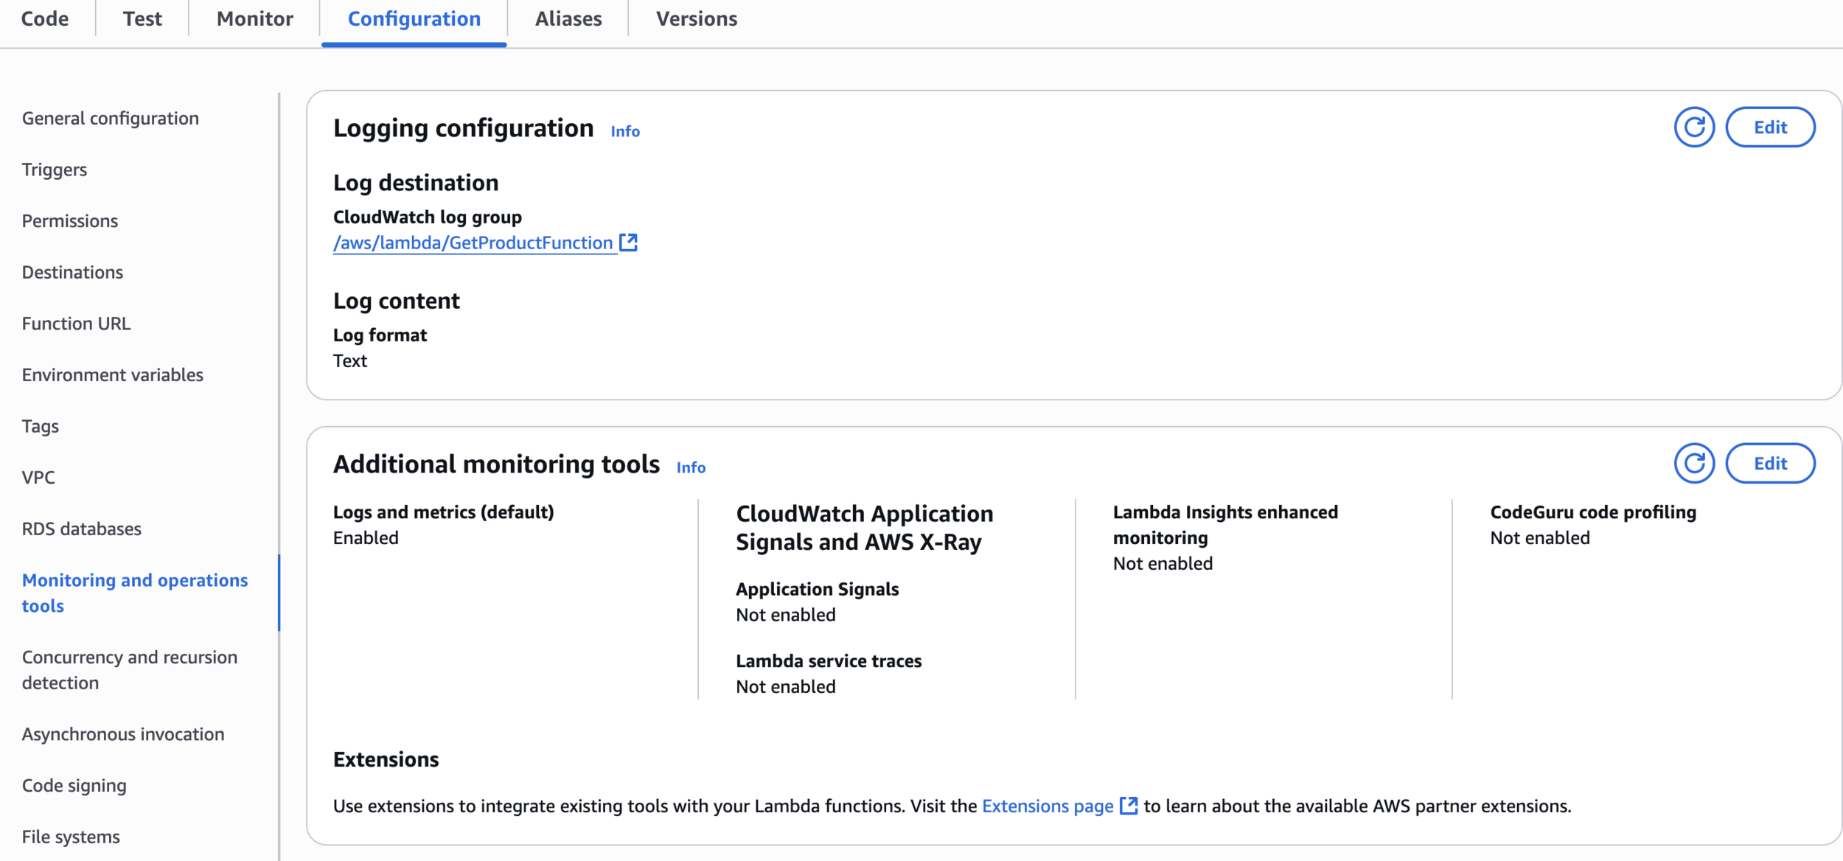Viewport: 1843px width, 861px height.
Task: Open Concurrency and recursion detection section
Action: [x=130, y=670]
